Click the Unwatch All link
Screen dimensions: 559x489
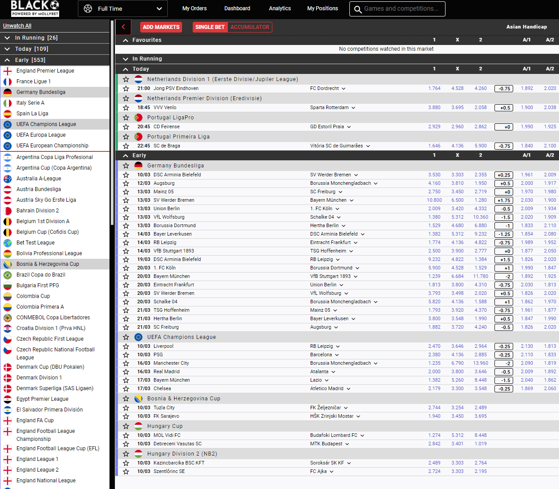(17, 26)
